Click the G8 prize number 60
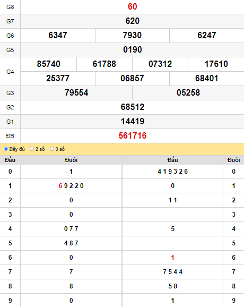Screen dimensions: 244x307 pos(133,7)
